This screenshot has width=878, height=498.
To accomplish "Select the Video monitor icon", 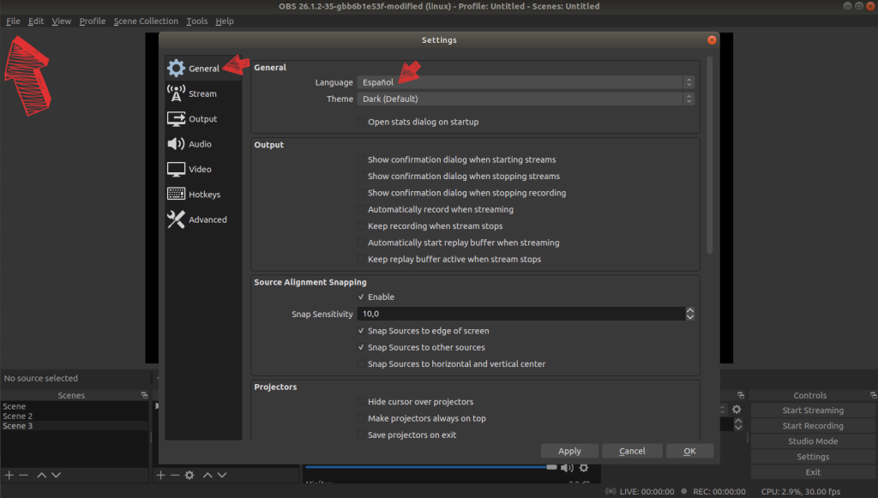I will [176, 169].
